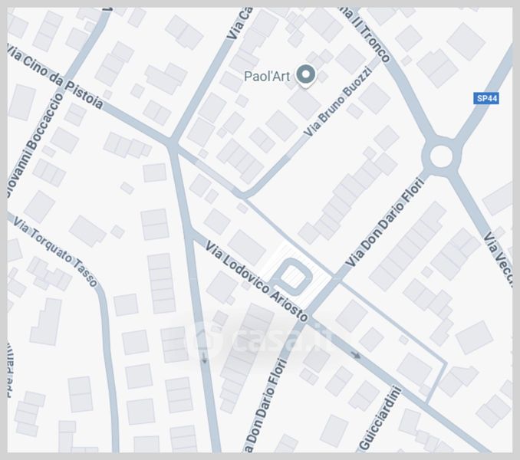Click the Via Ca street label at top
Image resolution: width=520 pixels, height=460 pixels.
coord(239,23)
